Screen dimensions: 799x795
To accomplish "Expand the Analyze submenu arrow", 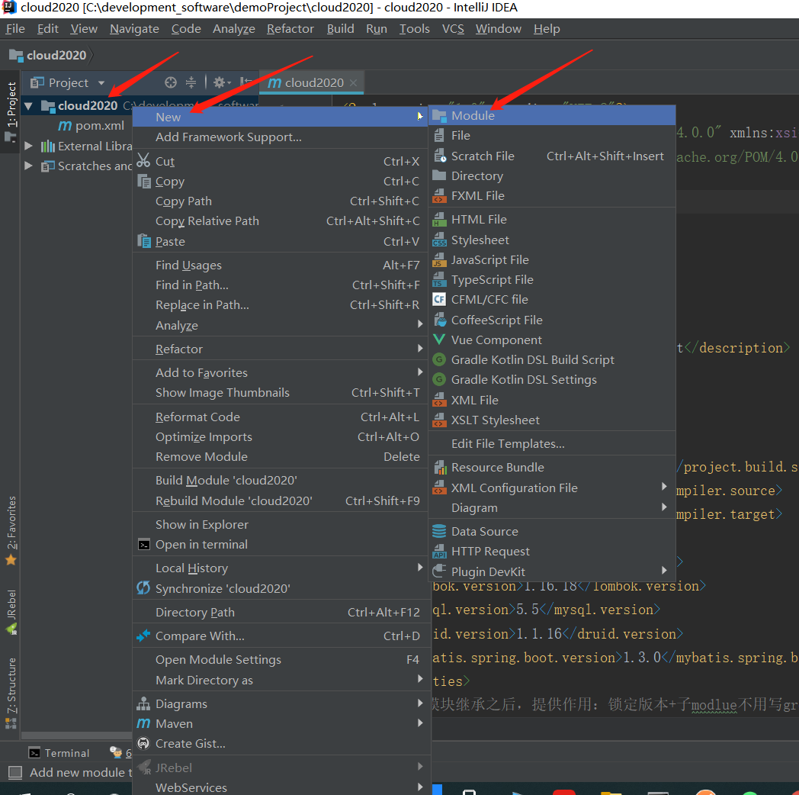I will point(420,323).
